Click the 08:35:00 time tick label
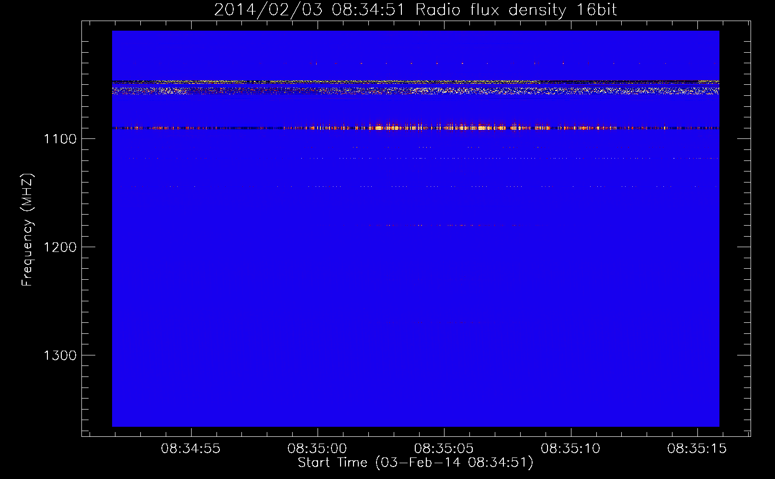This screenshot has height=479, width=775. point(317,449)
